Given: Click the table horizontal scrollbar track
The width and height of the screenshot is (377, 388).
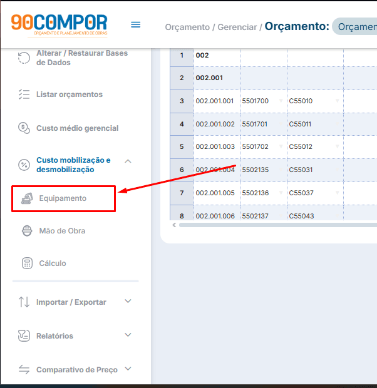Looking at the screenshot, I should 278,225.
